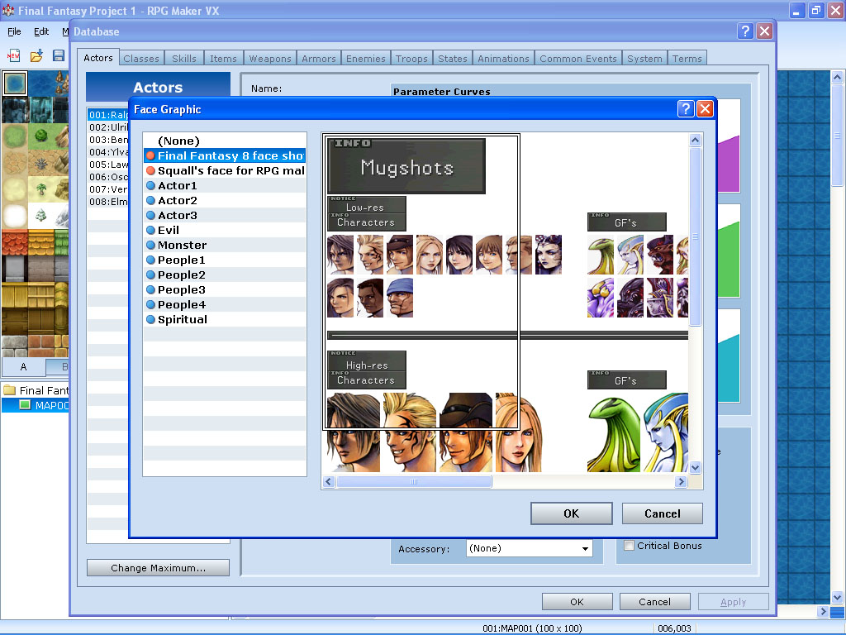846x635 pixels.
Task: Select People2 in face graphic list
Action: (225, 275)
